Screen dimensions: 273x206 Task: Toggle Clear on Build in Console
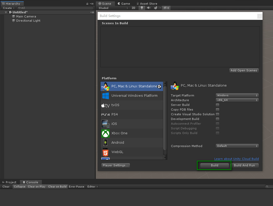(57, 187)
